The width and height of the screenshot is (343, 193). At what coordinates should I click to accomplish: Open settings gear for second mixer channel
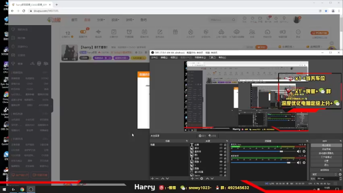(304, 163)
